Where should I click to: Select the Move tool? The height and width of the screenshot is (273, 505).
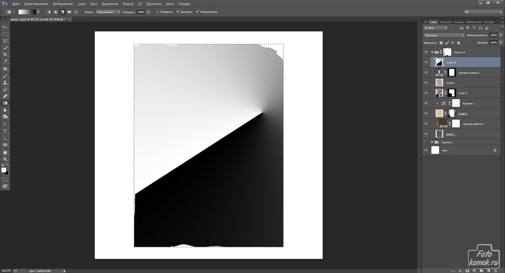[5, 27]
